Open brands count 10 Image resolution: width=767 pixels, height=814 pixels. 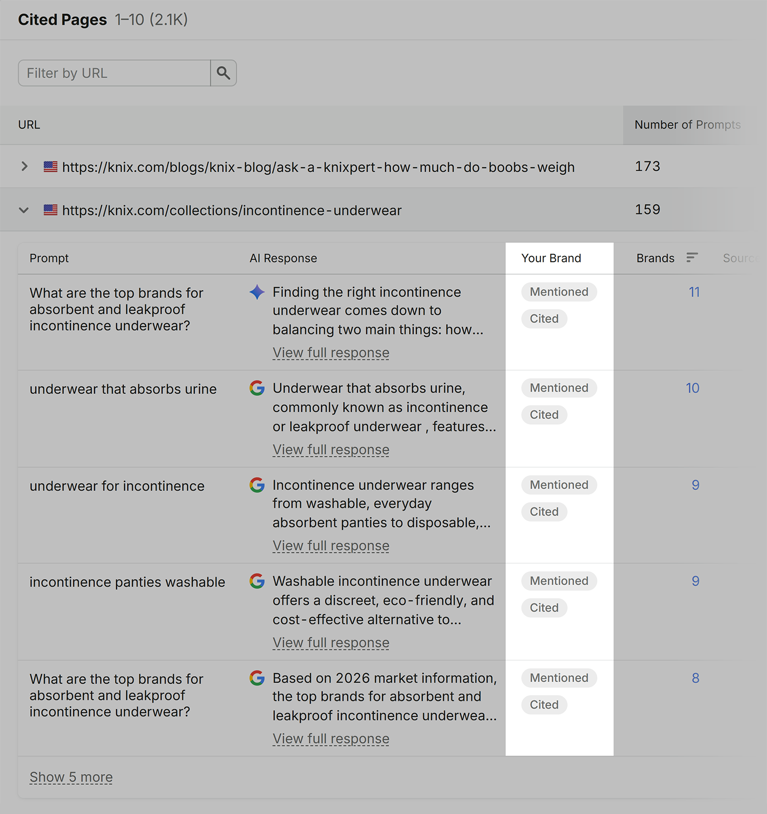point(692,388)
